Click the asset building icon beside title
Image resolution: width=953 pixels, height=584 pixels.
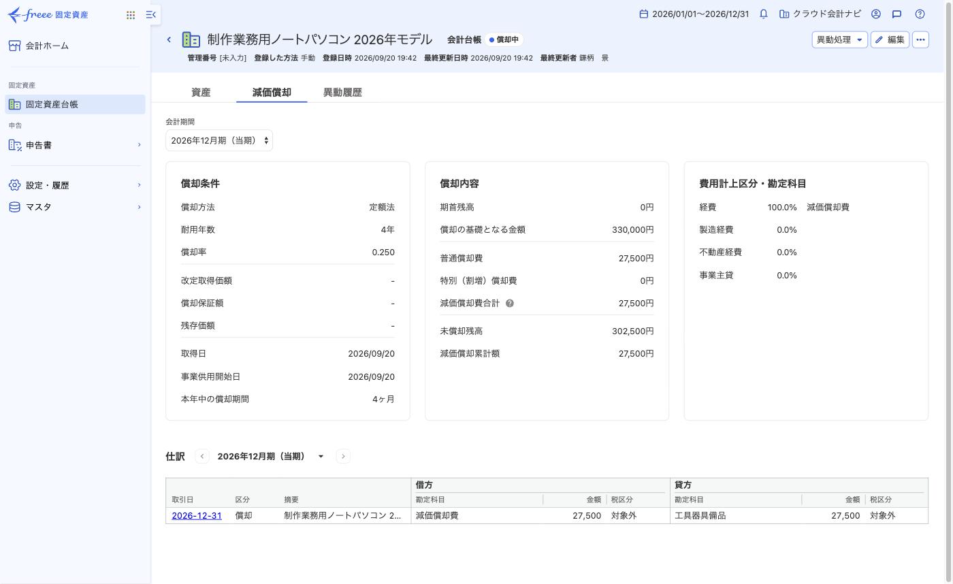coord(191,39)
